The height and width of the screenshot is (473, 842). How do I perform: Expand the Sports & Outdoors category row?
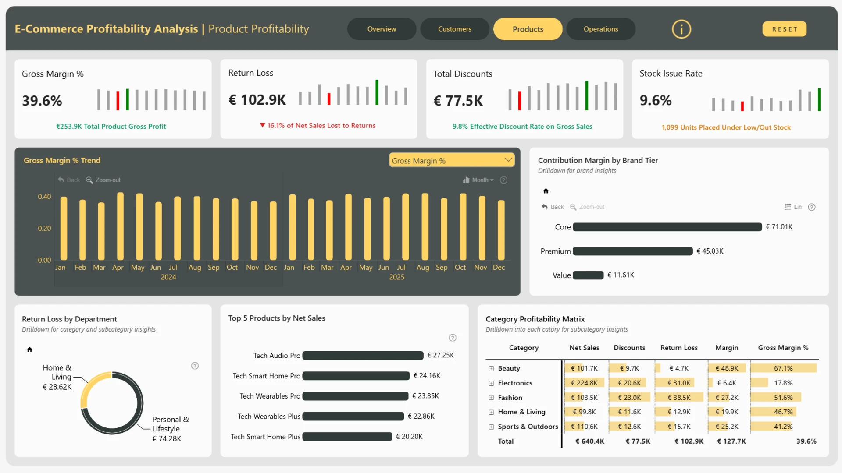click(491, 427)
